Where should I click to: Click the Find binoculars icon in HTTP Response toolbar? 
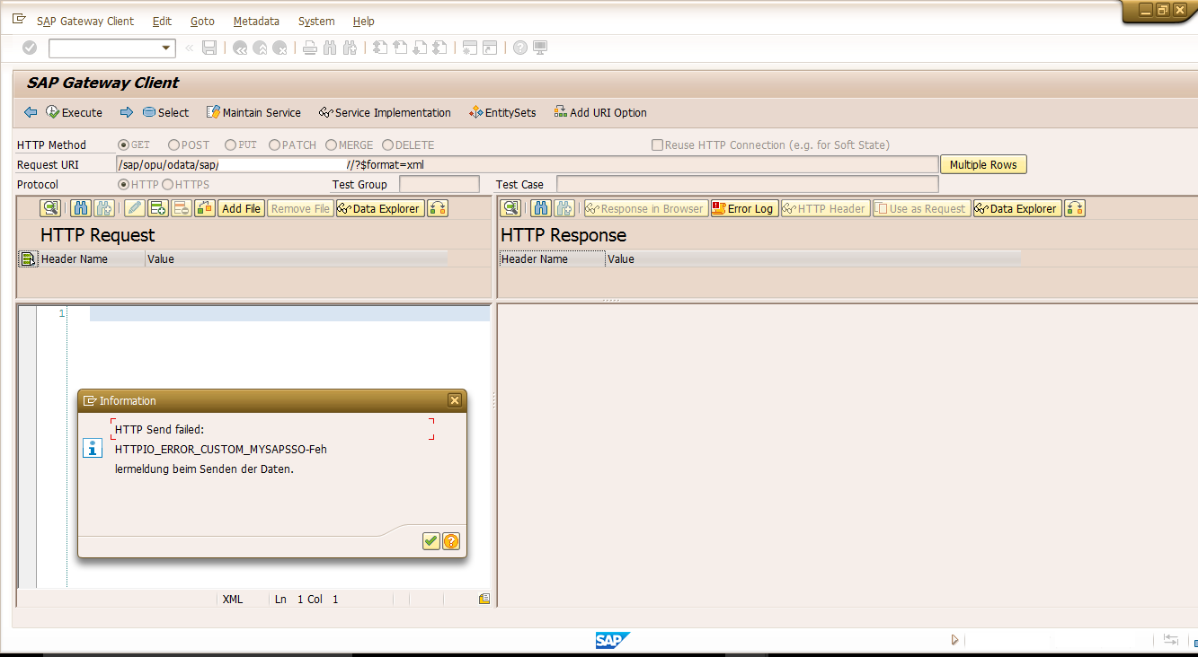541,208
